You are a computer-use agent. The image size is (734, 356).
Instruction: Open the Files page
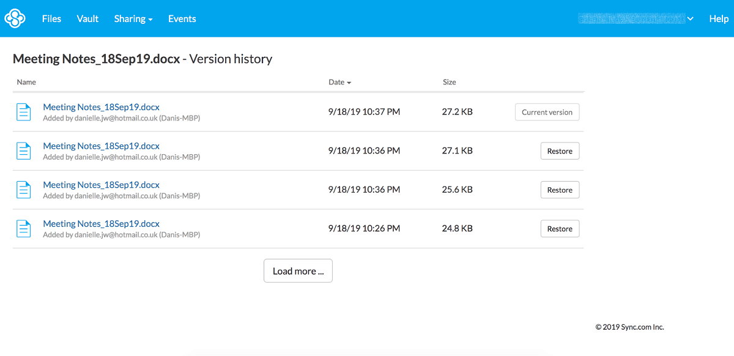click(51, 19)
